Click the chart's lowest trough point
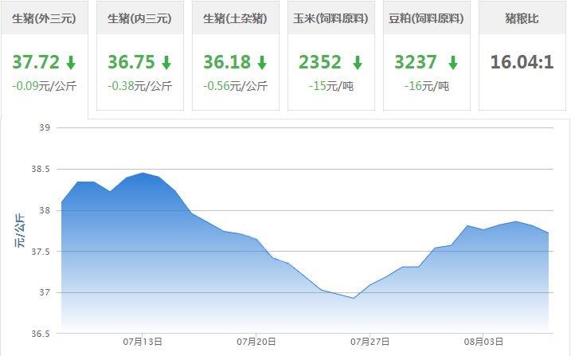The image size is (571, 356). [354, 298]
